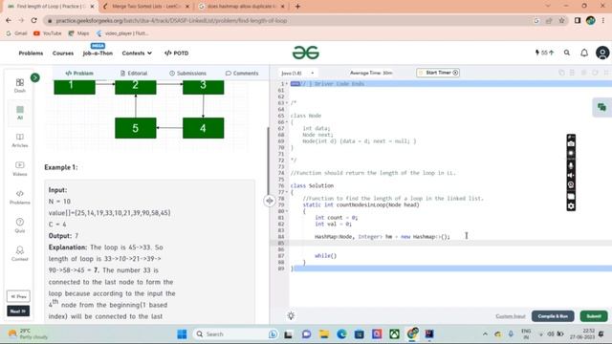Viewport: 612px width, 344px height.
Task: Open the user profile avatar
Action: pyautogui.click(x=602, y=53)
